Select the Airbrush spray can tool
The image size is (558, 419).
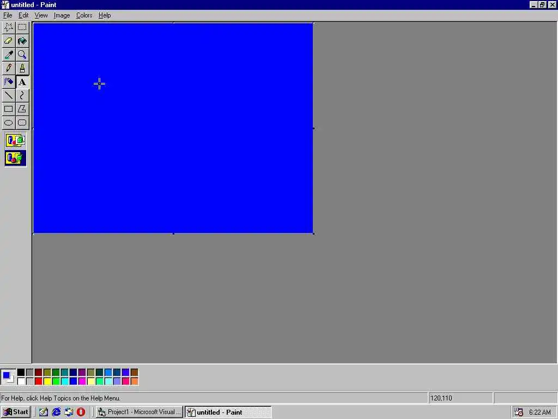tap(9, 82)
